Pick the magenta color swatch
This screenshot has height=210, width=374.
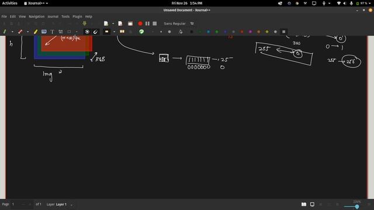point(250,32)
